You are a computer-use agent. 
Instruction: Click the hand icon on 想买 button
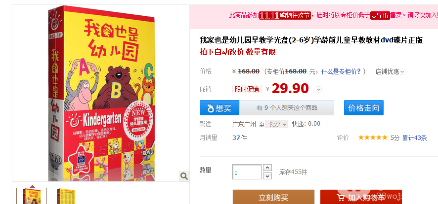[210, 108]
